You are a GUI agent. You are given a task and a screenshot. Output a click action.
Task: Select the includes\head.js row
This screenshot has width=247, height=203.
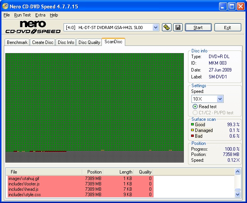click(80, 189)
